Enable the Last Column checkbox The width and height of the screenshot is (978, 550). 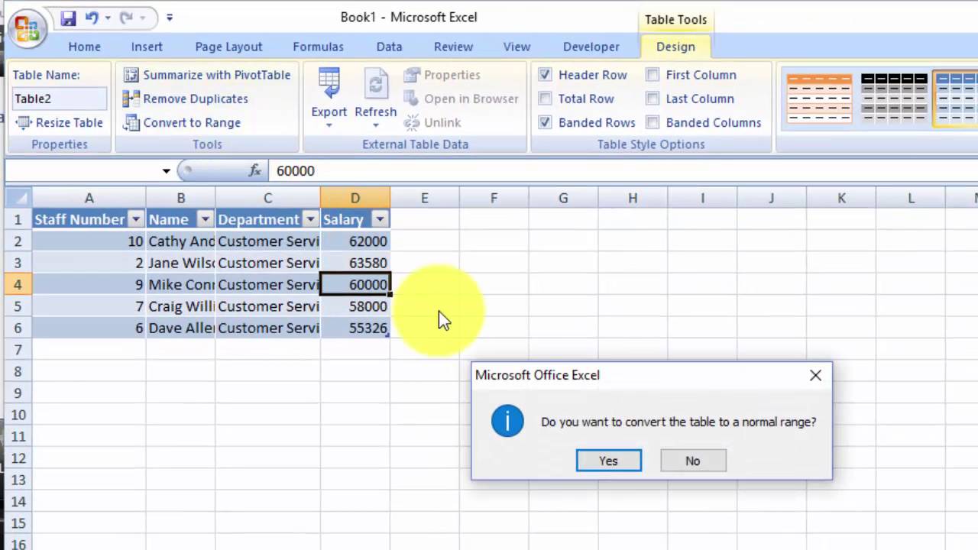(653, 99)
